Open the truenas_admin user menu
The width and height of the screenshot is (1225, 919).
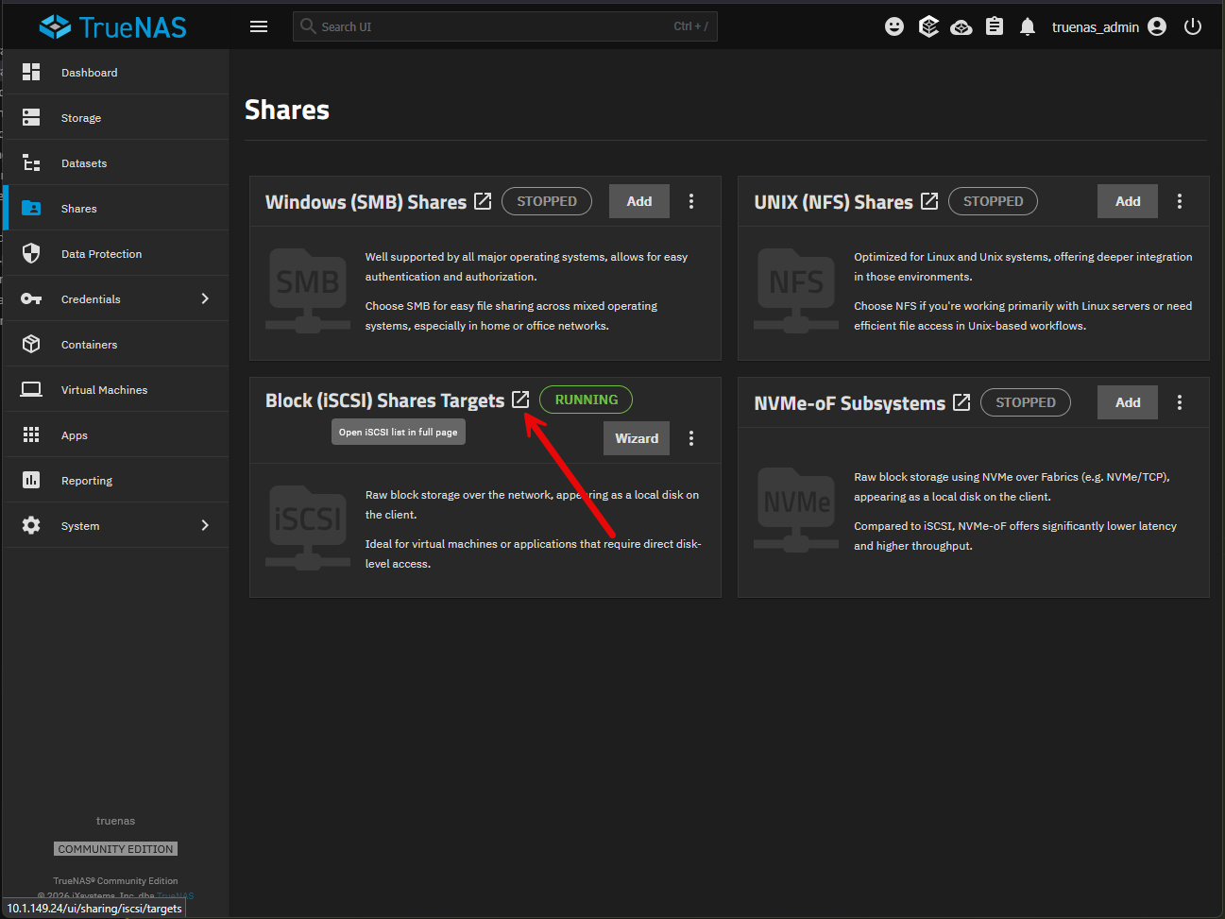pyautogui.click(x=1109, y=26)
